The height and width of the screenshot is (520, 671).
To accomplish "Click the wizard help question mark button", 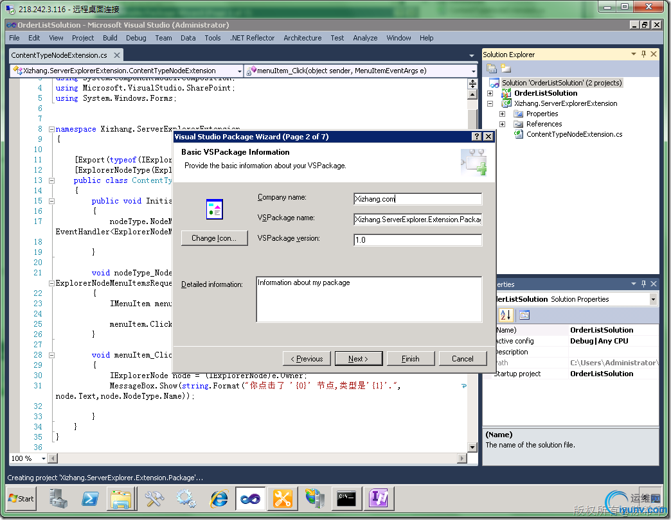I will point(476,136).
